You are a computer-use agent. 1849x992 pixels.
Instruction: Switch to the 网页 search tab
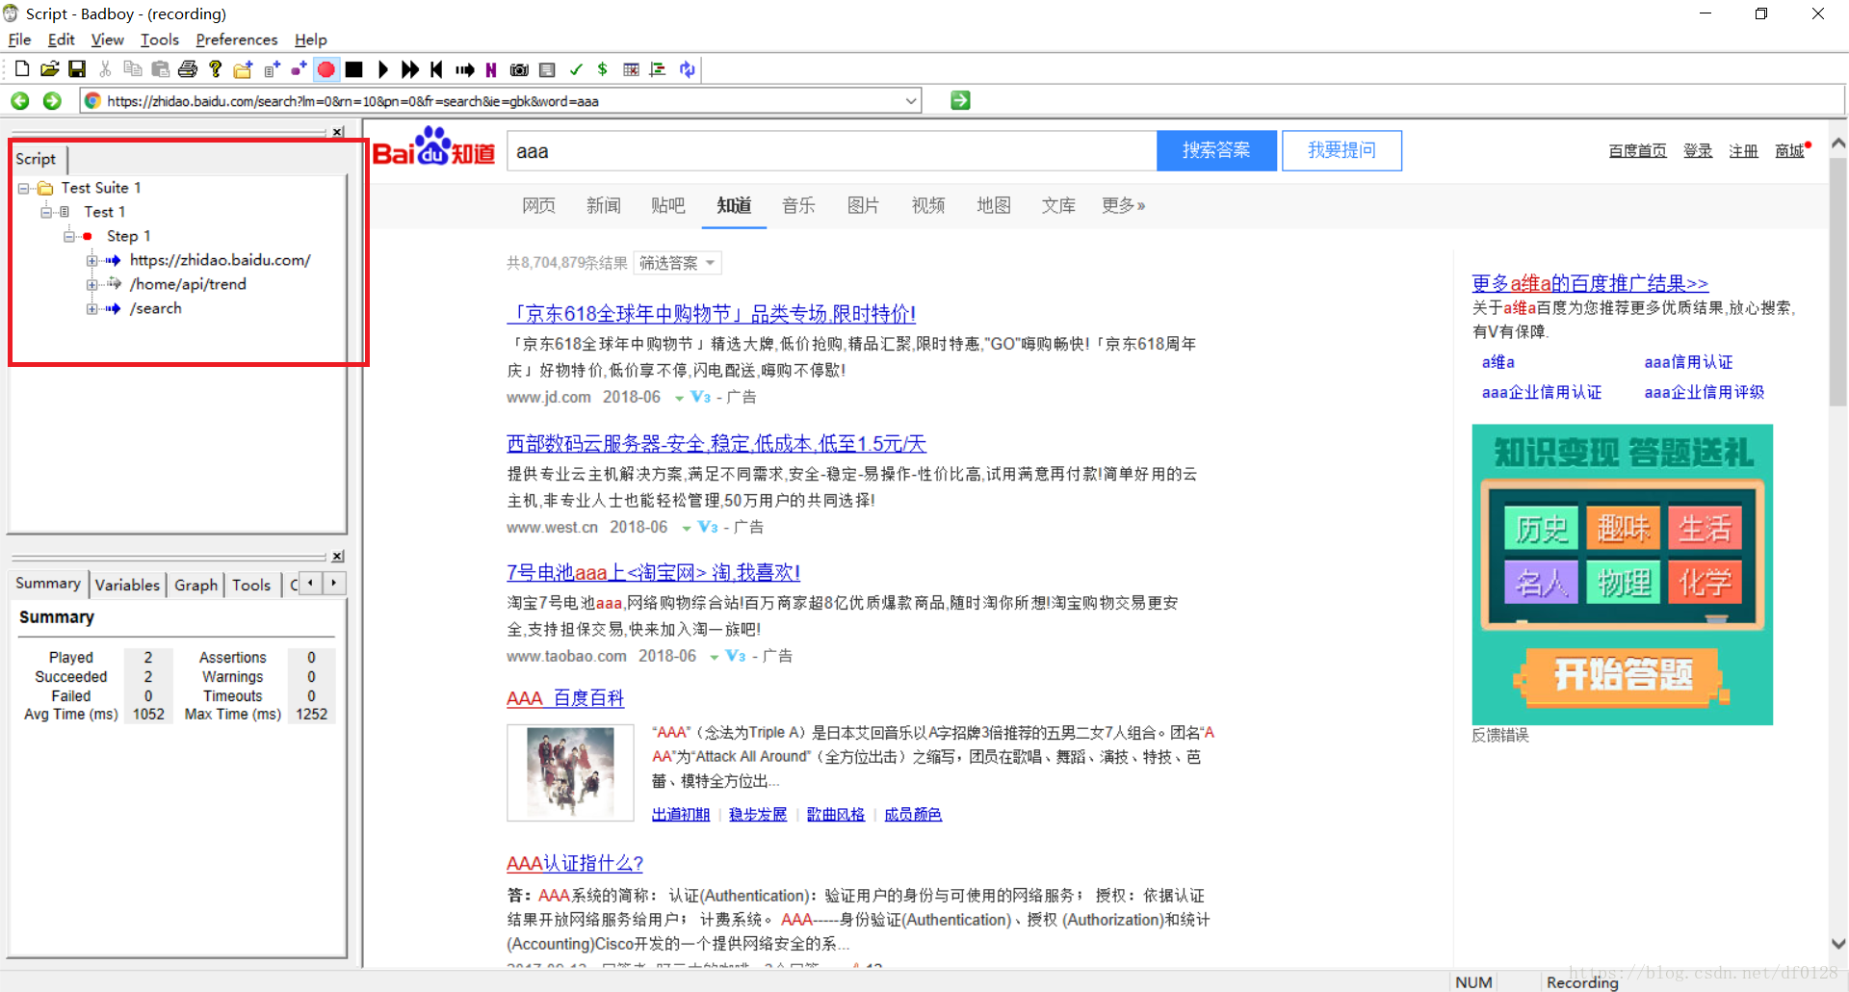tap(538, 205)
